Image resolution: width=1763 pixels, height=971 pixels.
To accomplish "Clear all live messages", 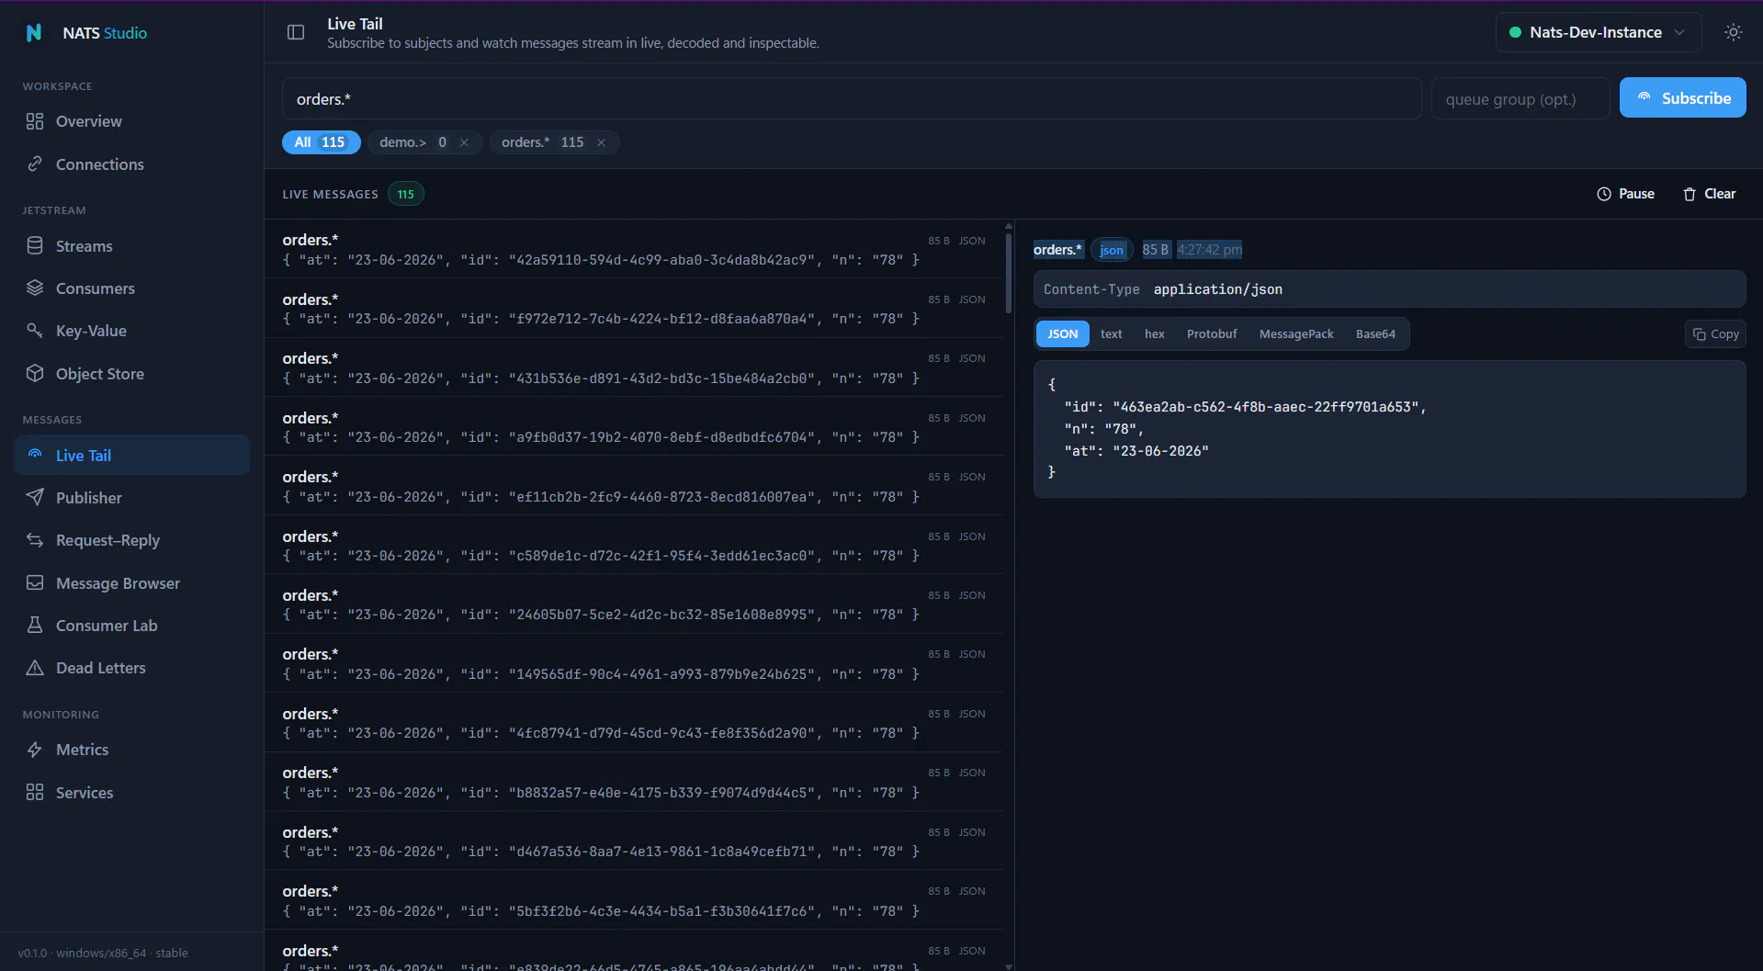I will pos(1709,194).
